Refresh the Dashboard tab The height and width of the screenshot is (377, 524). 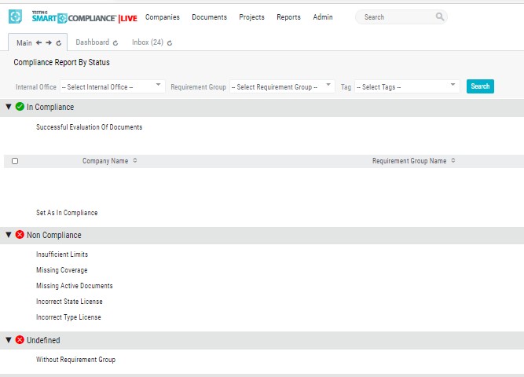[x=115, y=42]
